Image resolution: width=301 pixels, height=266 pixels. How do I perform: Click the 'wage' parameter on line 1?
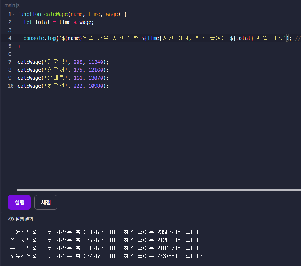coord(112,14)
